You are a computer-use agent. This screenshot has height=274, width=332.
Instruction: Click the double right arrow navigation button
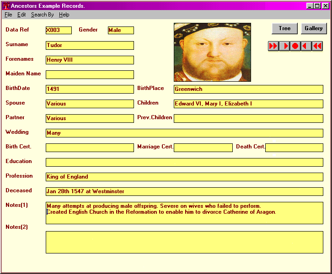click(273, 46)
